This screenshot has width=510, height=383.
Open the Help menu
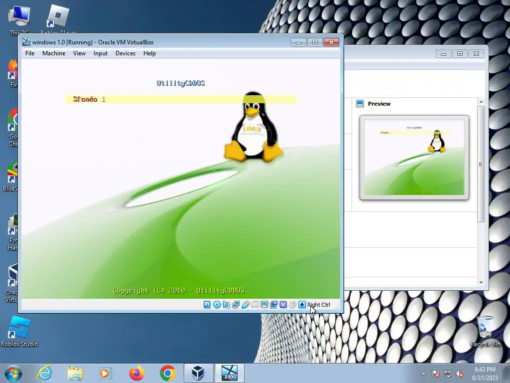click(x=149, y=53)
